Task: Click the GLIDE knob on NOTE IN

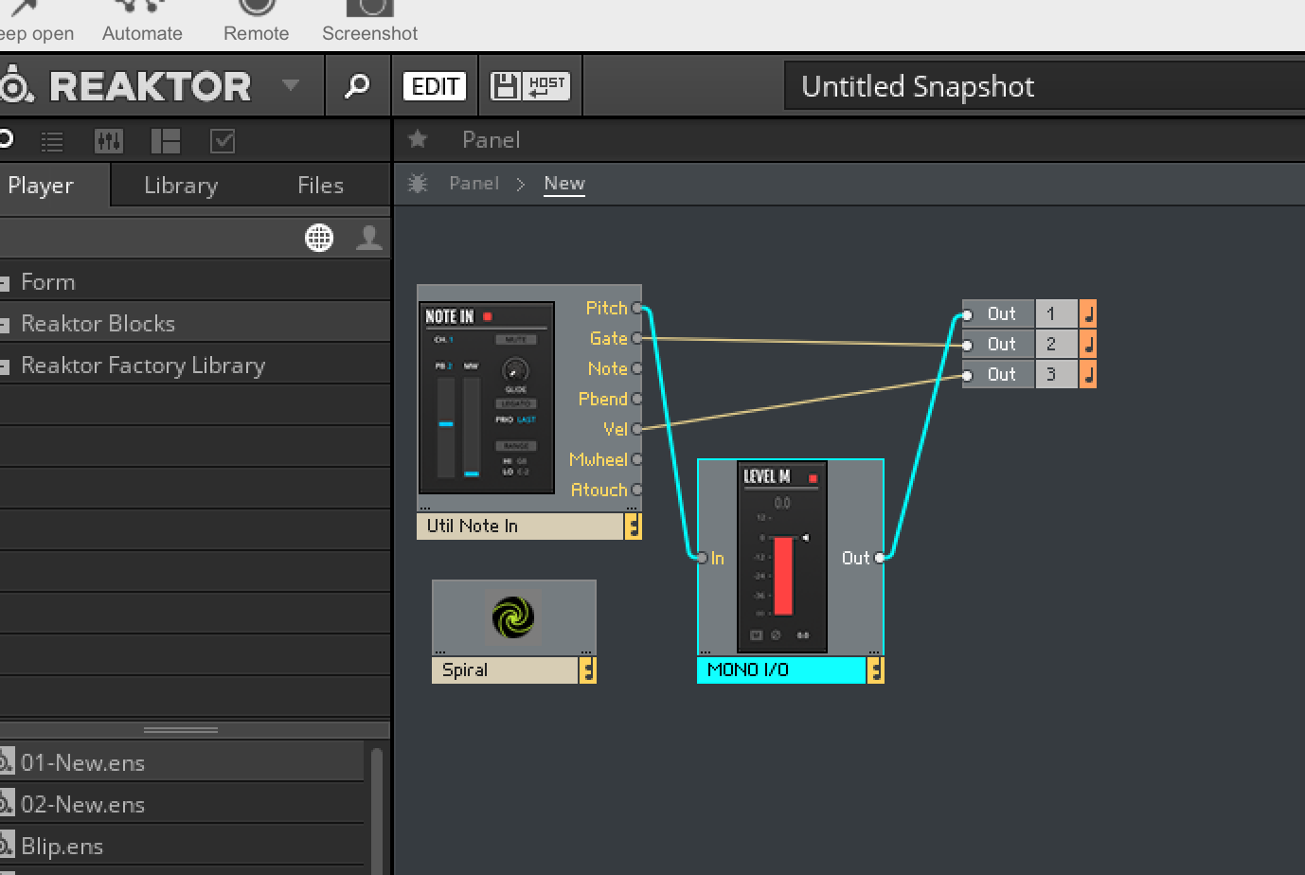Action: [515, 368]
